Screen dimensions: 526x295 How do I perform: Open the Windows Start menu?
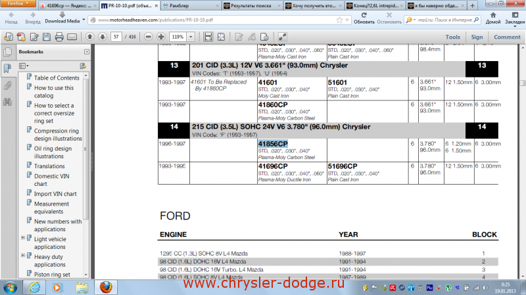pyautogui.click(x=11, y=287)
